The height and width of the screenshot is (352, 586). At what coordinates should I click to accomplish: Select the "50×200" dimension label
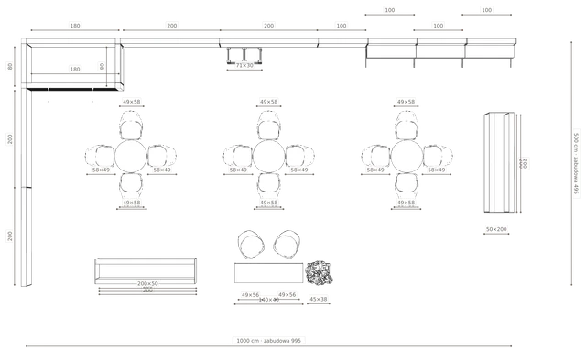496,229
